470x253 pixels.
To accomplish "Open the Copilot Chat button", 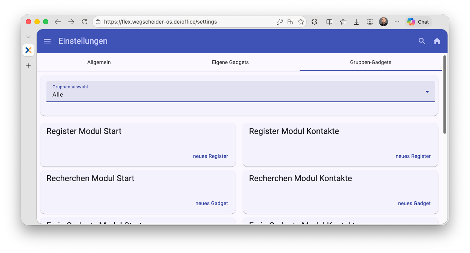I will click(x=418, y=22).
